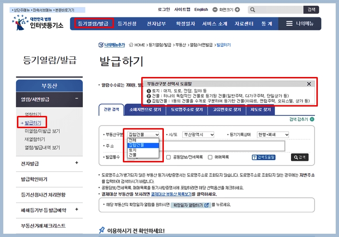Switch to the 소재지번으로 찾기 tab
This screenshot has width=339, height=237.
point(145,110)
